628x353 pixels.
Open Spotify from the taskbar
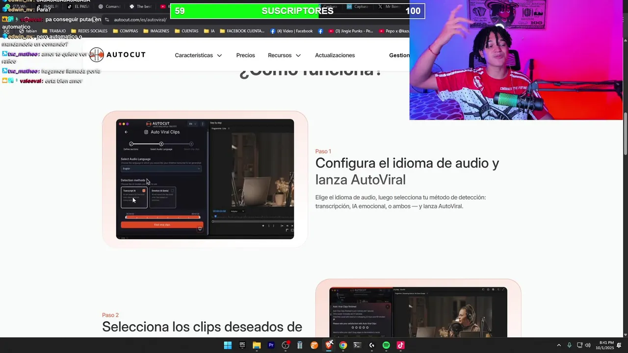pos(386,345)
